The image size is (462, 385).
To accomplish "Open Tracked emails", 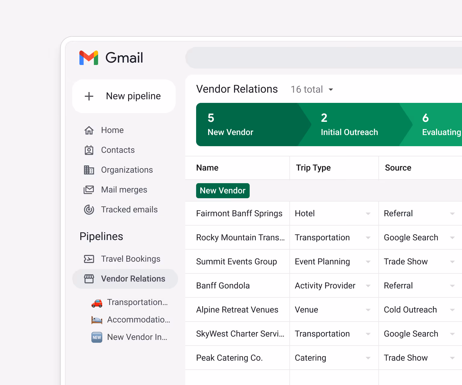I will [129, 210].
